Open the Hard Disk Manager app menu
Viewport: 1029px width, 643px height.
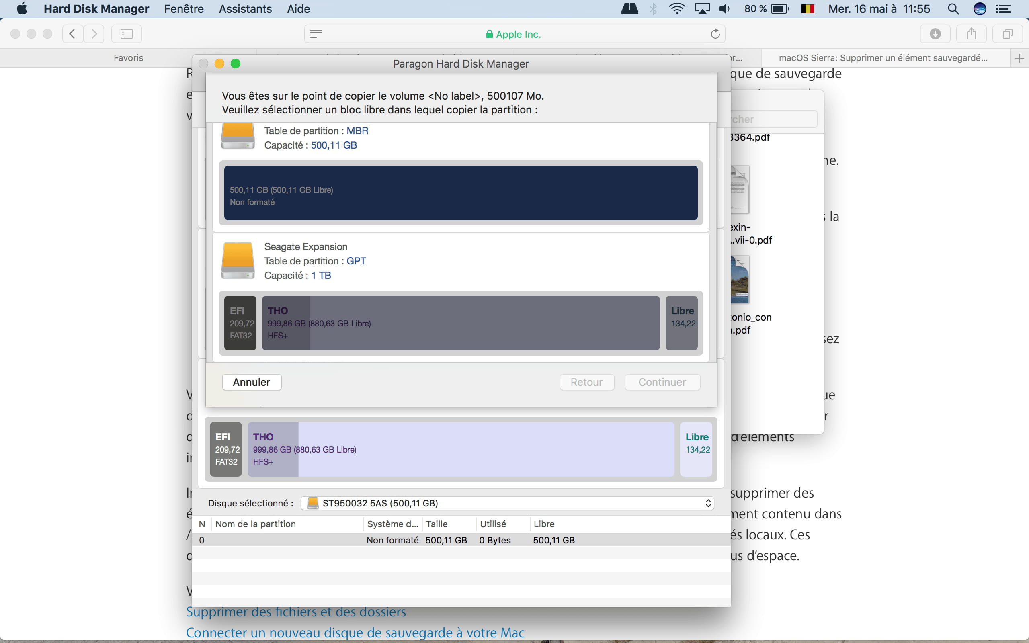point(96,8)
